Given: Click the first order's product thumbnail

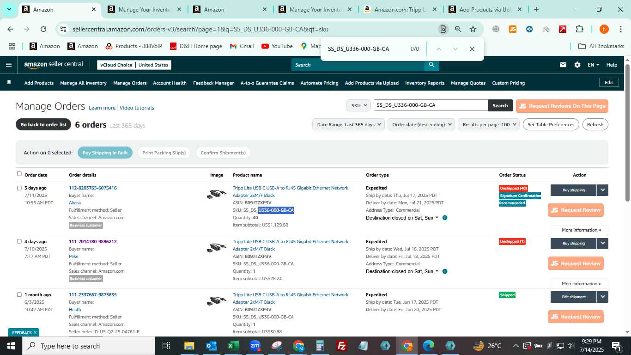Looking at the screenshot, I should tap(216, 194).
